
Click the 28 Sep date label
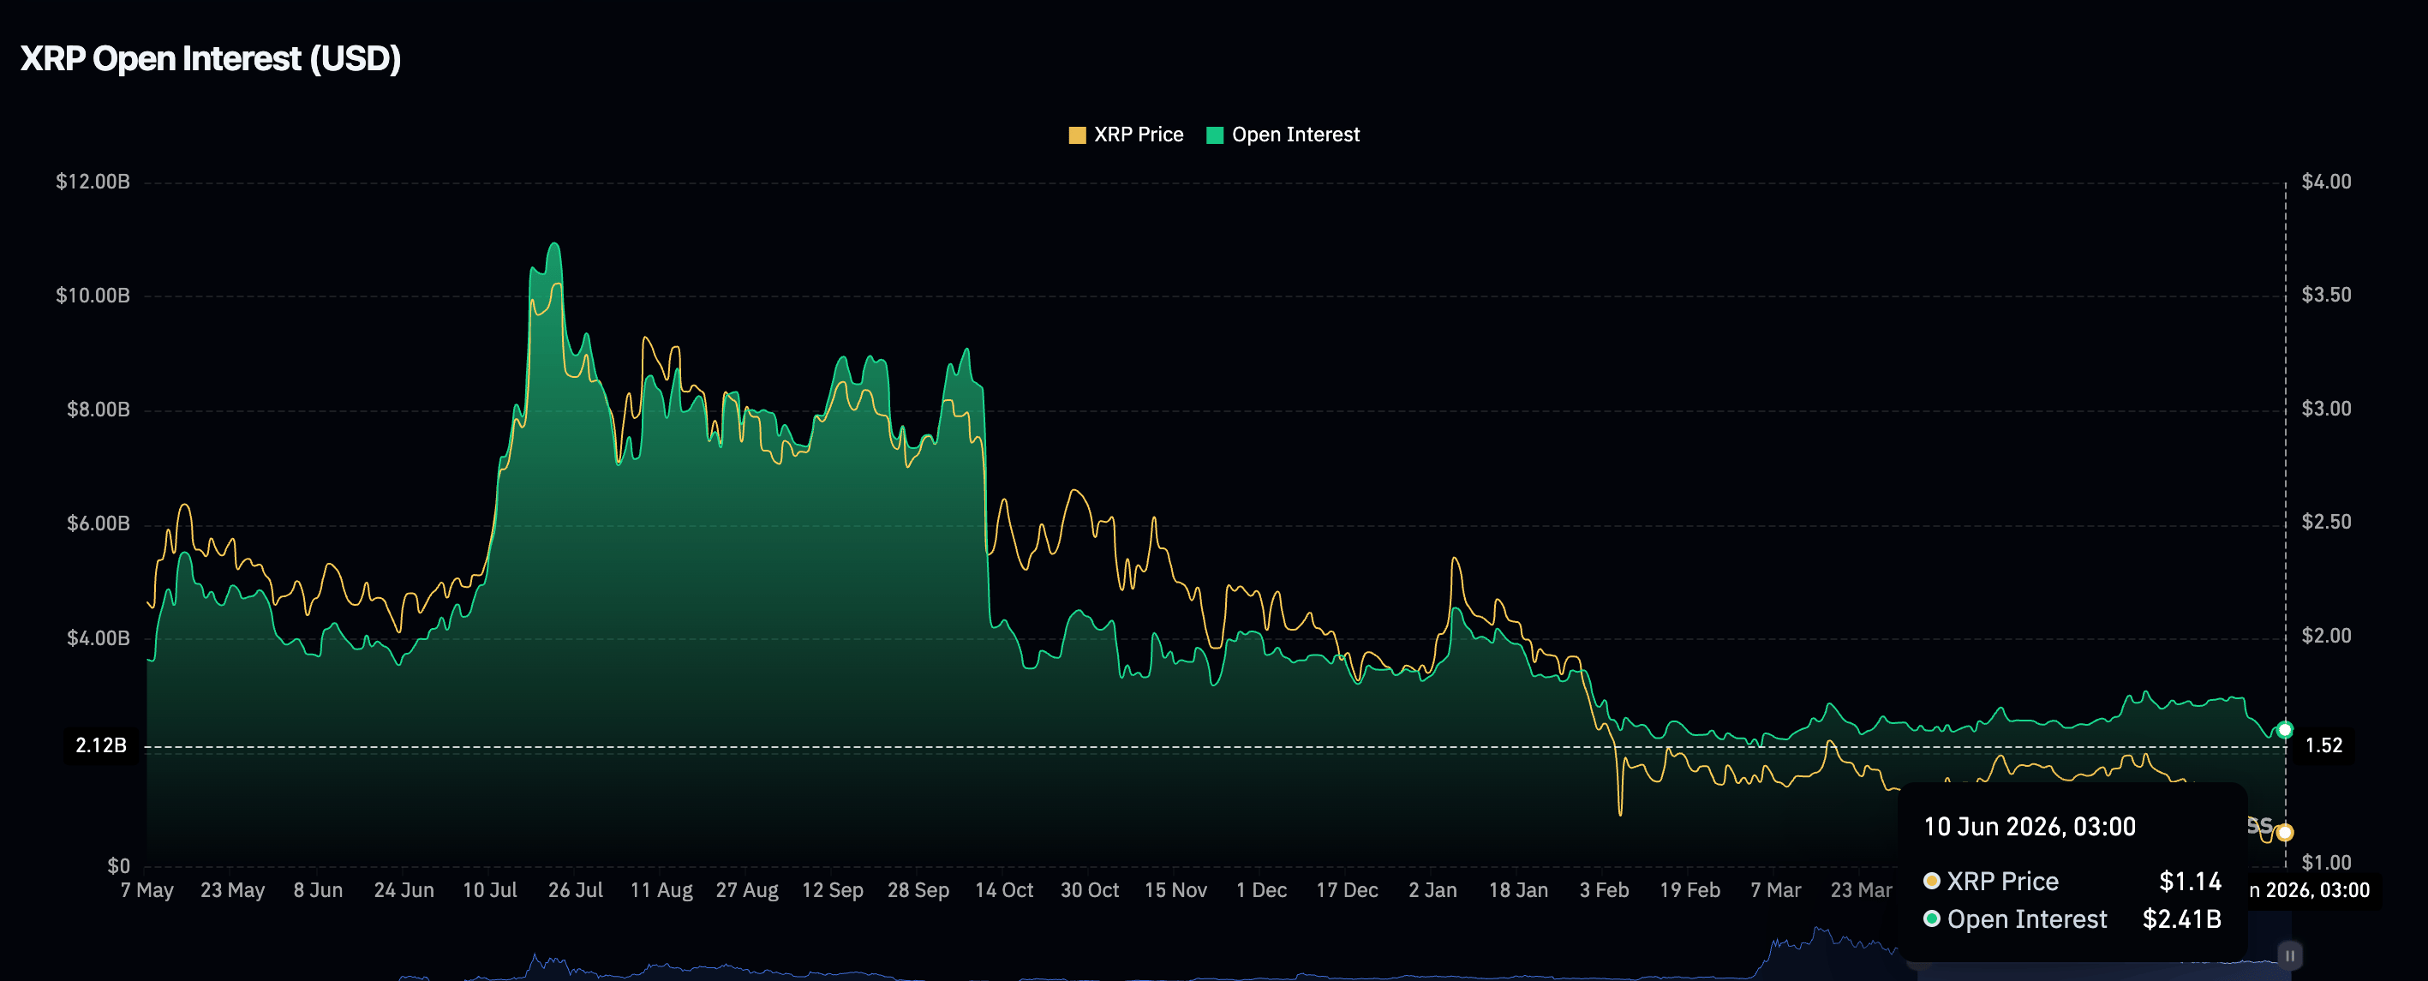[919, 889]
